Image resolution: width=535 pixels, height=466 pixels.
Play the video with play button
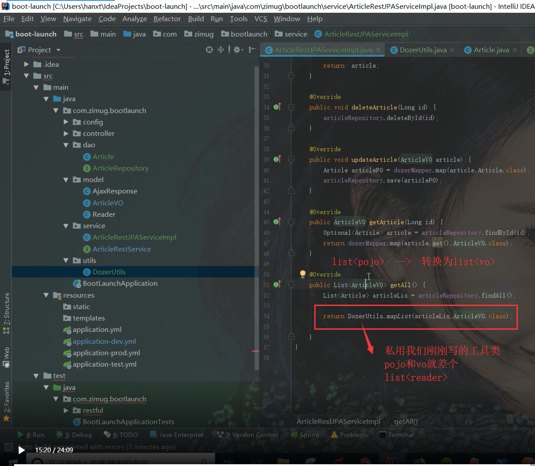point(21,450)
